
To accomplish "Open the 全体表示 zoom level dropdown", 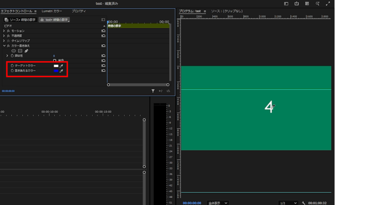I will tap(218, 203).
